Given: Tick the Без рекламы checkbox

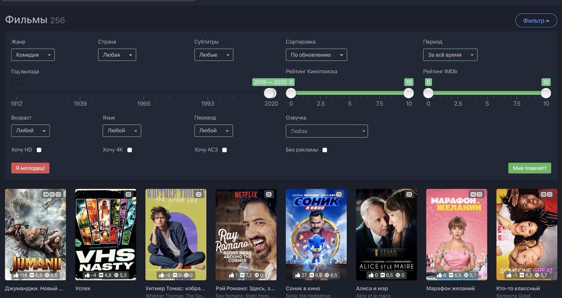Looking at the screenshot, I should [x=325, y=150].
